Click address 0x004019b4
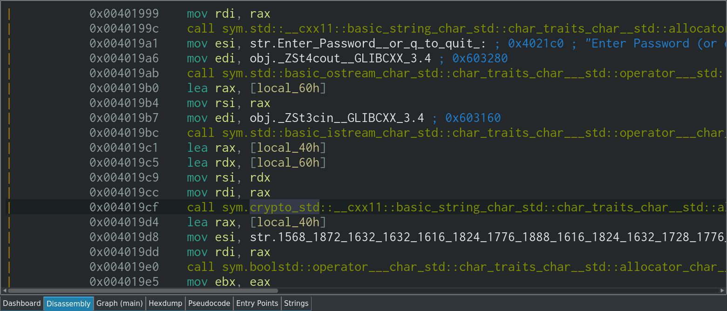 124,103
